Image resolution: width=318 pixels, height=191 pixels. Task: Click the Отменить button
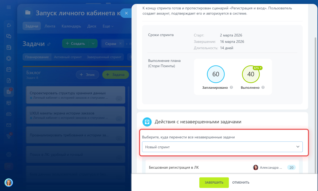pyautogui.click(x=241, y=183)
